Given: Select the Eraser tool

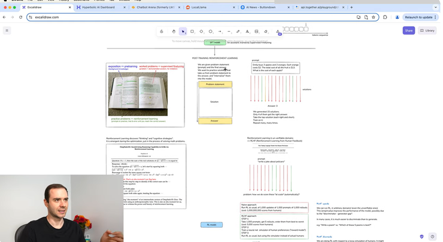Looking at the screenshot, I should click(x=266, y=32).
